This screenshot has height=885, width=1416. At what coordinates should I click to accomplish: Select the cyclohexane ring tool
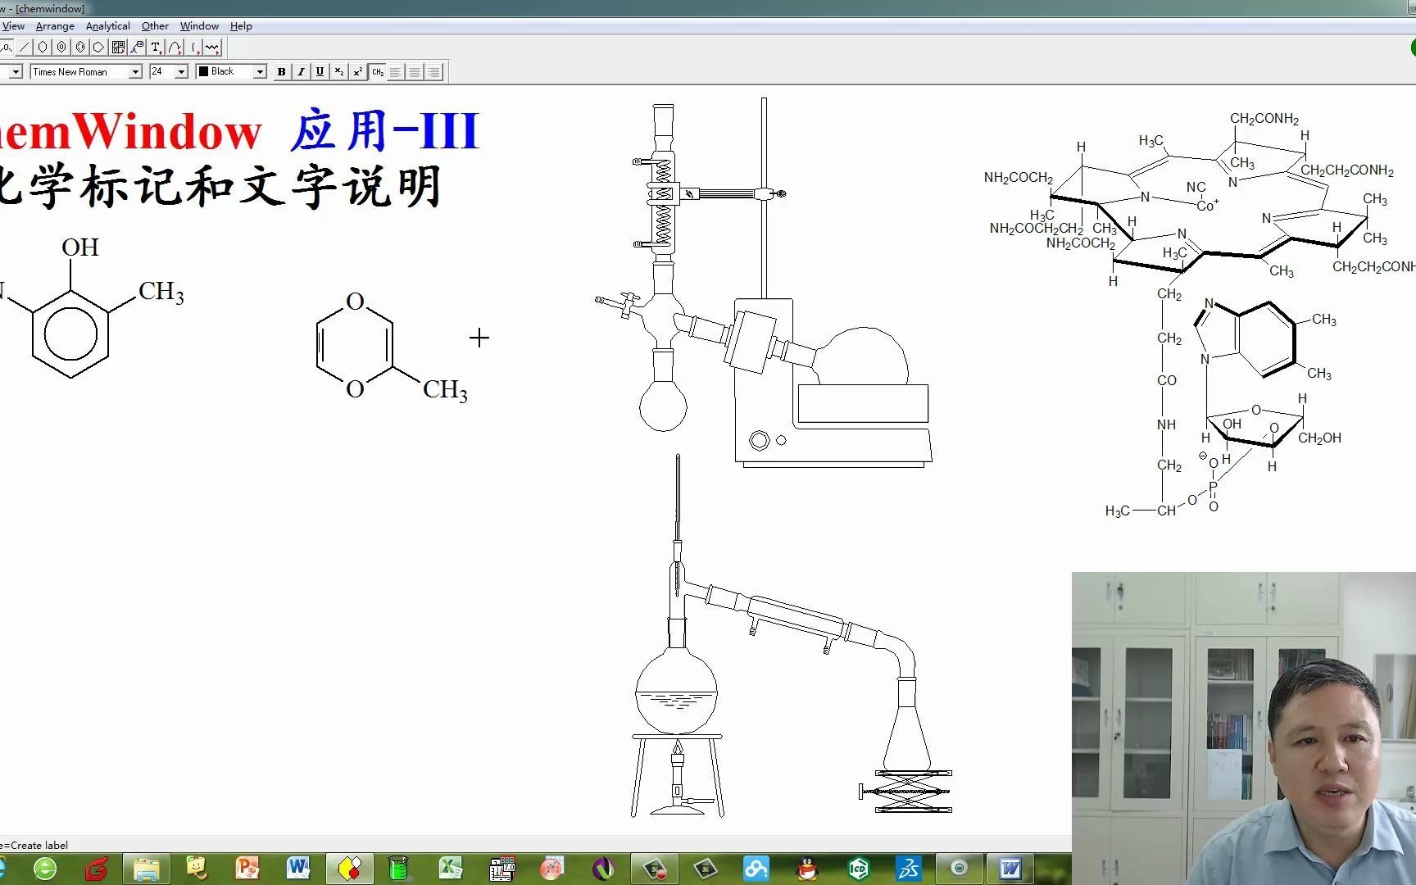point(43,48)
